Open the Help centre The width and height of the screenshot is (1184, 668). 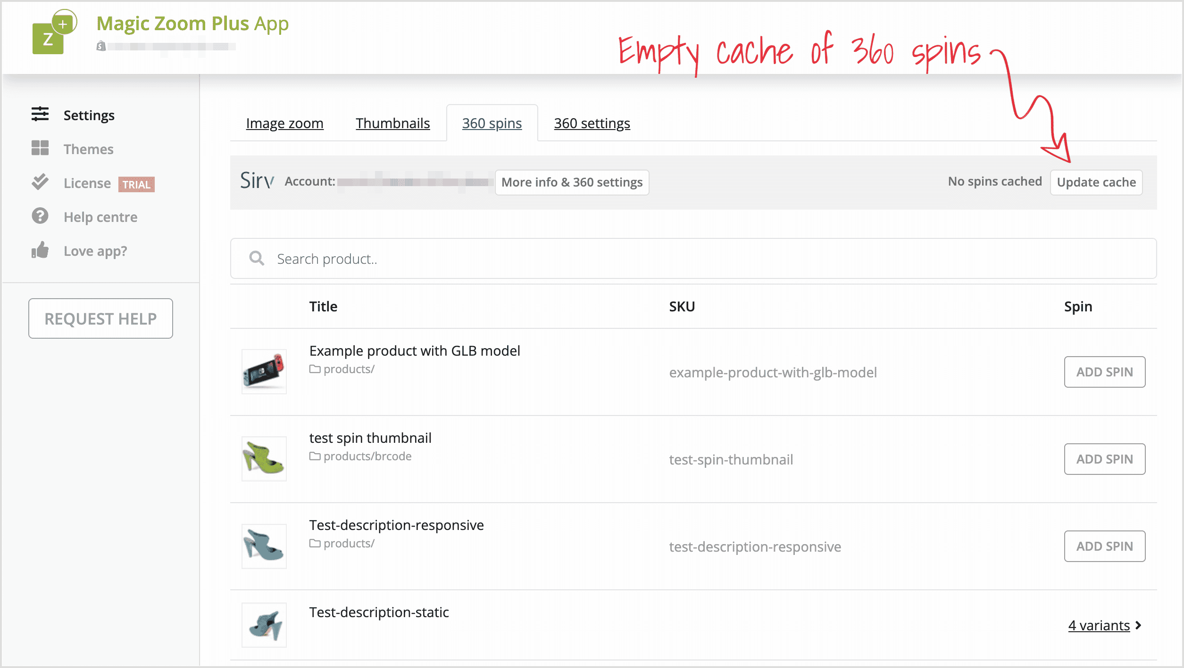click(x=100, y=217)
